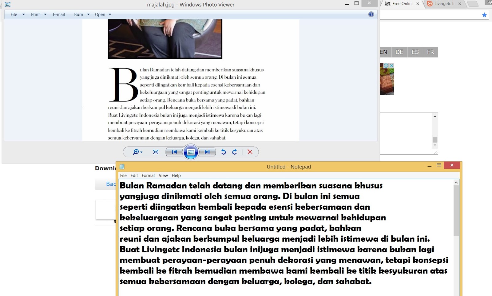Screen dimensions: 492x296
Task: Select the magnifier zoom tool
Action: (135, 152)
